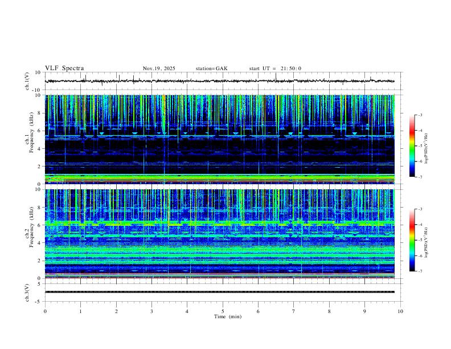Image resolution: width=451 pixels, height=349 pixels.
Task: Click the ch.2 PSD color scale bar
Action: tap(412, 240)
